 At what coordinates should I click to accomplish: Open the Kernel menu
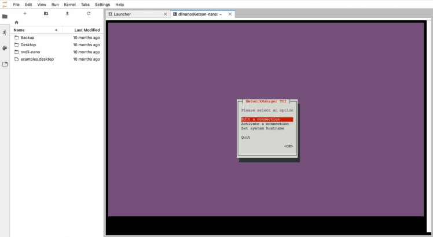pyautogui.click(x=69, y=5)
